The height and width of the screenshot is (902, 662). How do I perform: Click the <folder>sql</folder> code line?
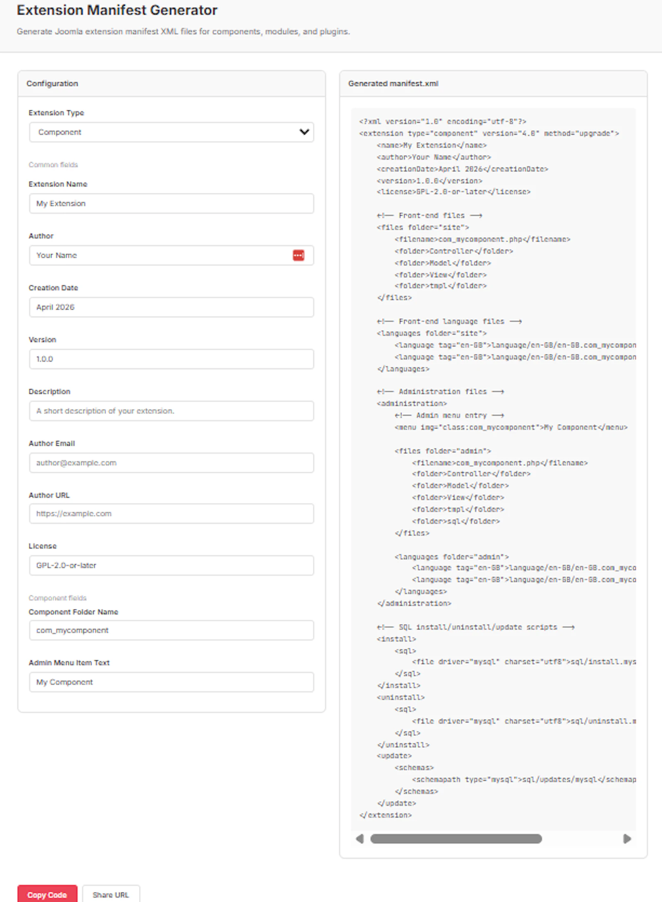pyautogui.click(x=456, y=521)
